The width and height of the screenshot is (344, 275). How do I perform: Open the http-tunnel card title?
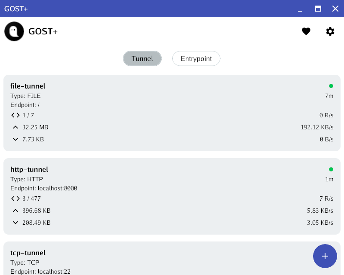[x=29, y=169]
